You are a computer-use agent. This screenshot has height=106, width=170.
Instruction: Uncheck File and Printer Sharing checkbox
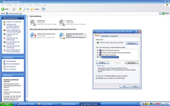[x=98, y=53]
